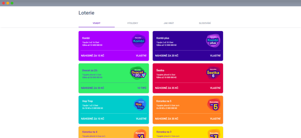Open the Korunka na 4 logo
Viewport: 301px width, 138px height.
140,134
